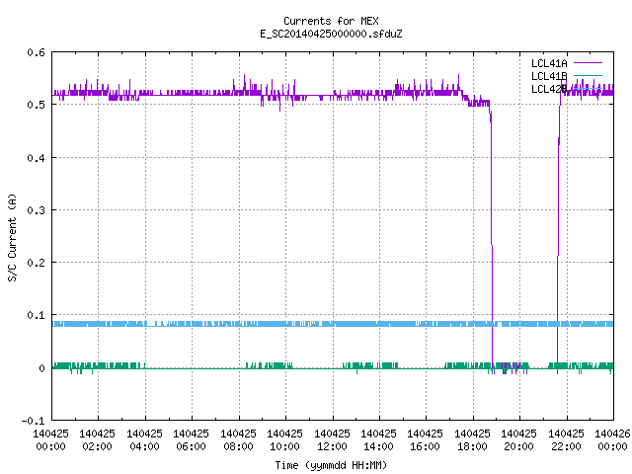Click the y-axis tick value 0.6
Viewport: 632px width, 474px height.
[x=36, y=52]
